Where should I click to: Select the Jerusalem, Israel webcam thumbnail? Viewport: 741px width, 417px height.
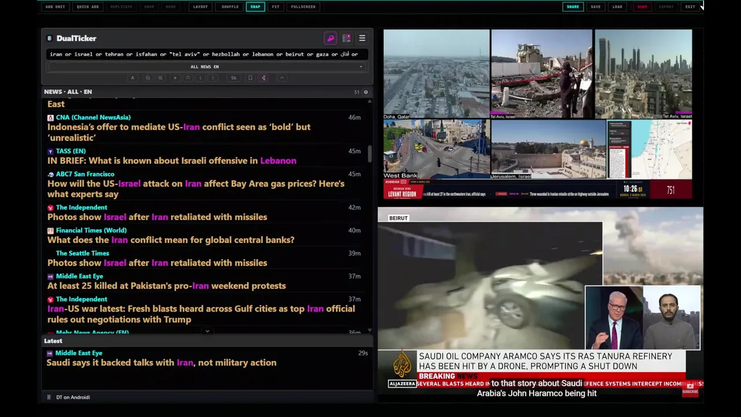(548, 149)
